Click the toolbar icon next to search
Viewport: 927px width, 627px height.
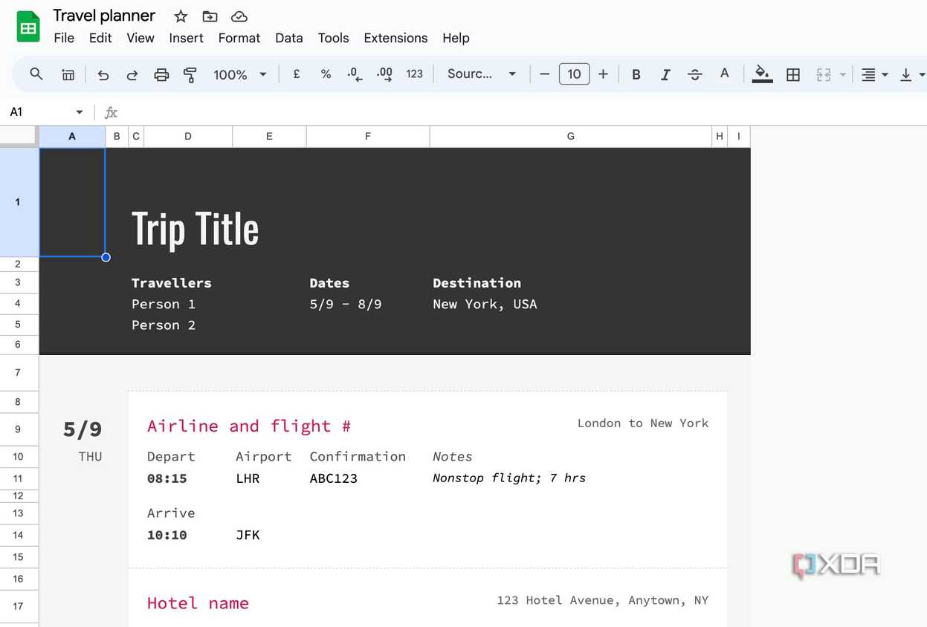[68, 74]
